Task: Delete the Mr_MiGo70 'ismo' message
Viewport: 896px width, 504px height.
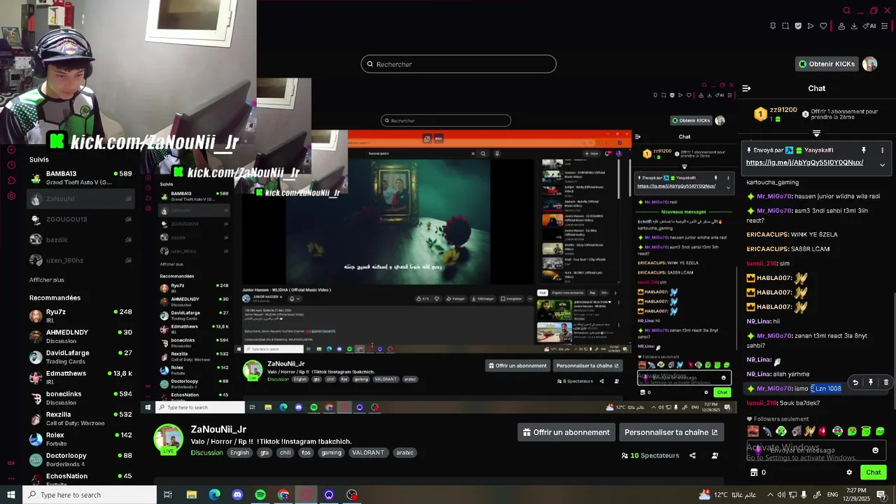Action: [x=885, y=382]
